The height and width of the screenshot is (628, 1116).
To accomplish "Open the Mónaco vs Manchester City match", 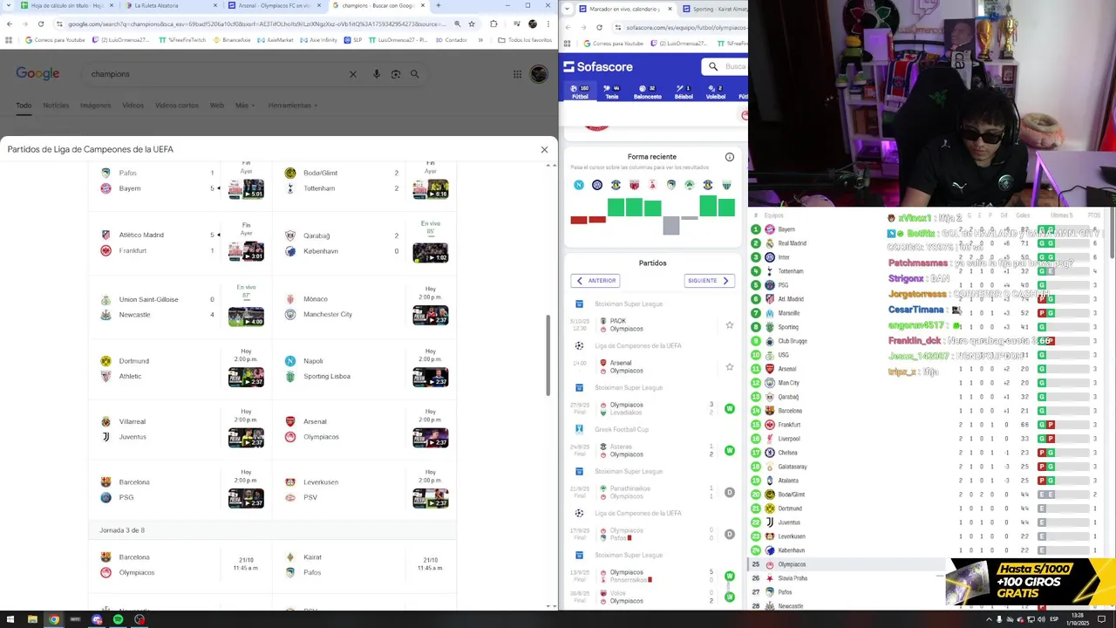I will coord(364,306).
